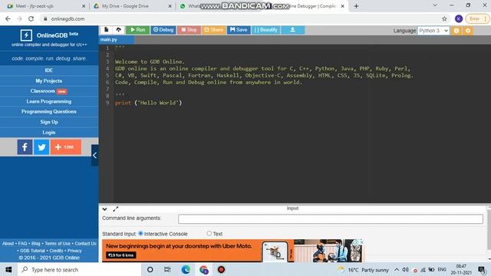The width and height of the screenshot is (491, 276).
Task: Click the print 'Hello World' code line
Action: coord(148,103)
